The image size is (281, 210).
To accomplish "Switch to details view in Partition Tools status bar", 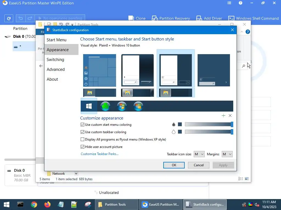I will [241, 179].
